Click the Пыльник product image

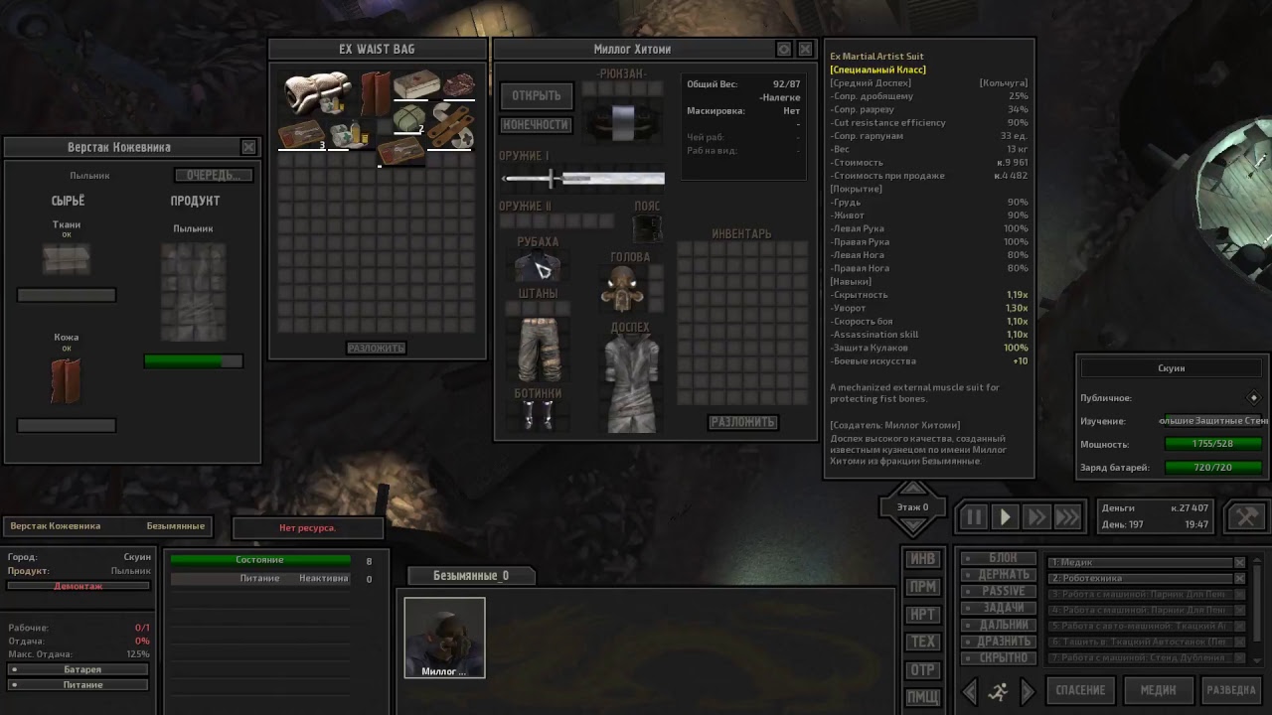194,291
